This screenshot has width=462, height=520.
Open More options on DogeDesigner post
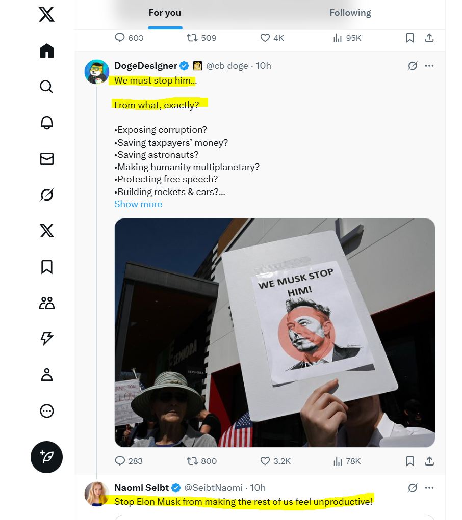pyautogui.click(x=429, y=66)
